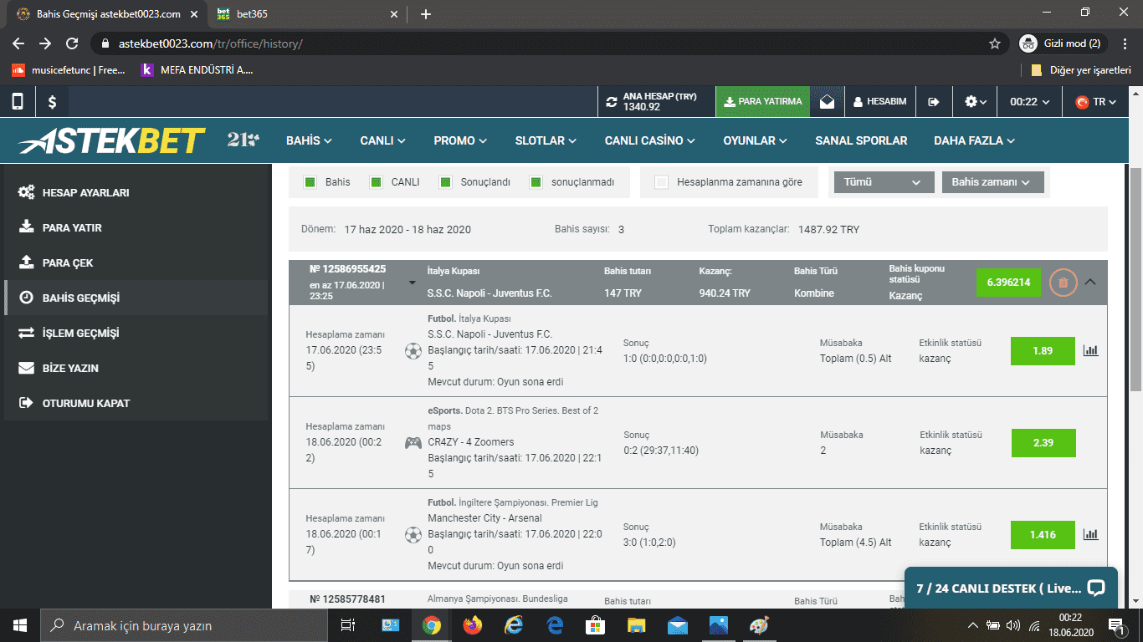The image size is (1143, 642).
Task: Open a new browser tab
Action: [x=426, y=14]
